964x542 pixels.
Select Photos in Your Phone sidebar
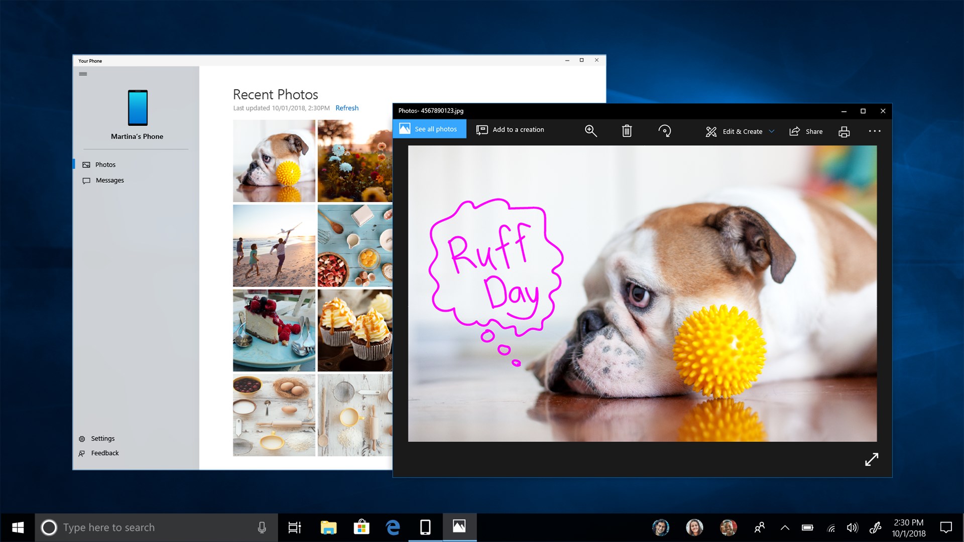105,165
